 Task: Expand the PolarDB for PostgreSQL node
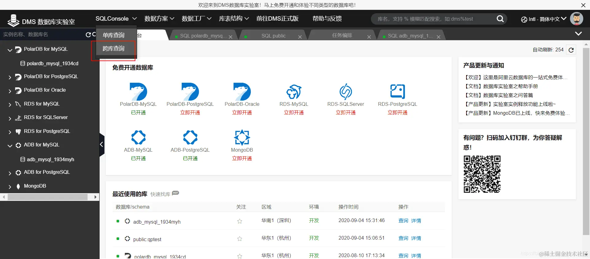(x=10, y=77)
